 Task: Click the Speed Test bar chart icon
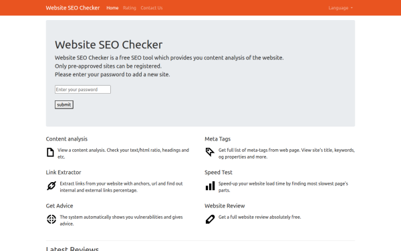click(x=211, y=185)
